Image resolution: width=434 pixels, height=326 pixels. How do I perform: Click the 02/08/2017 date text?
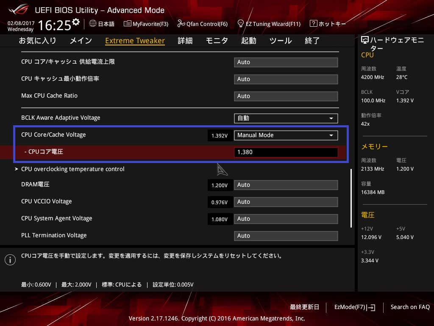click(21, 23)
